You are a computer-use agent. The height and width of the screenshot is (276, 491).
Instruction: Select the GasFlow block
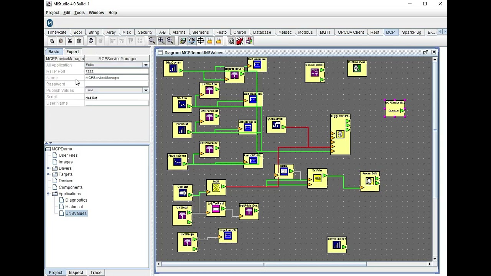click(x=182, y=104)
